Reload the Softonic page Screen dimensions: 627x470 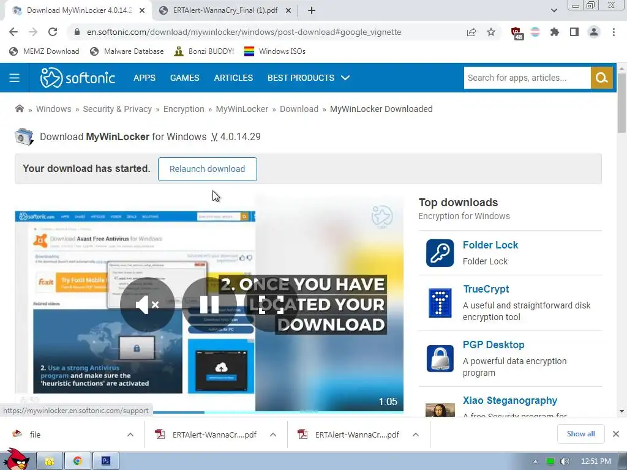[x=53, y=32]
